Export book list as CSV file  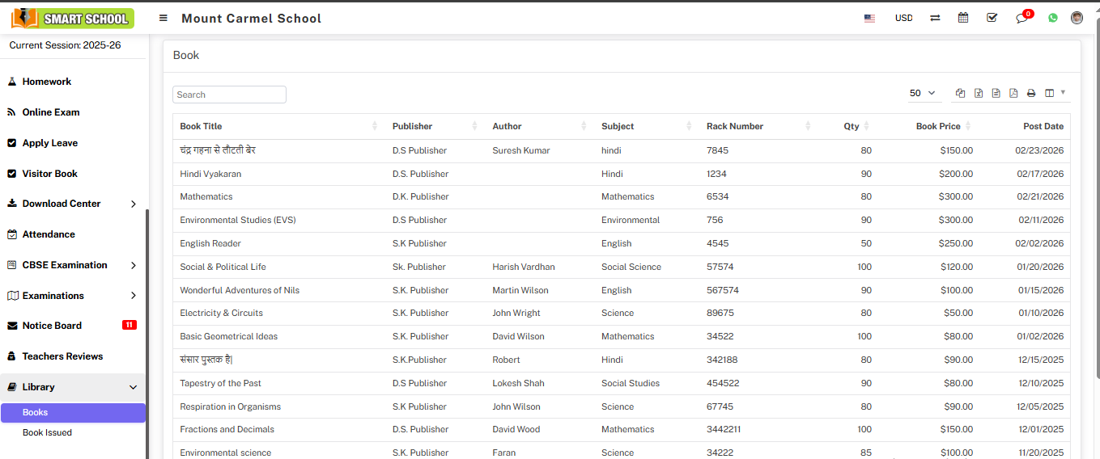pyautogui.click(x=996, y=94)
